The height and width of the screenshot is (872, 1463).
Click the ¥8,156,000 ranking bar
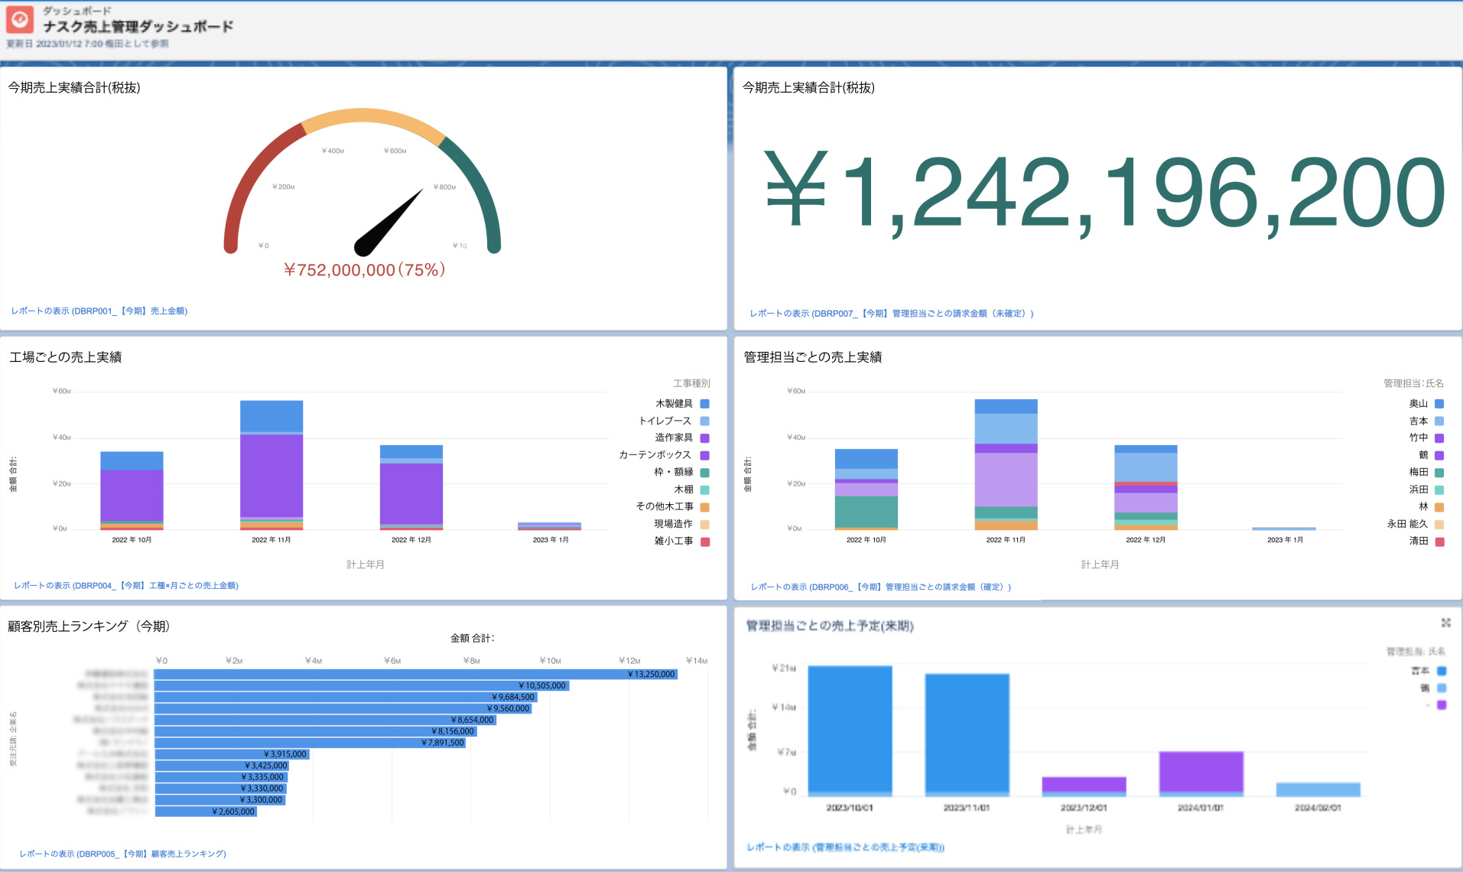(316, 731)
